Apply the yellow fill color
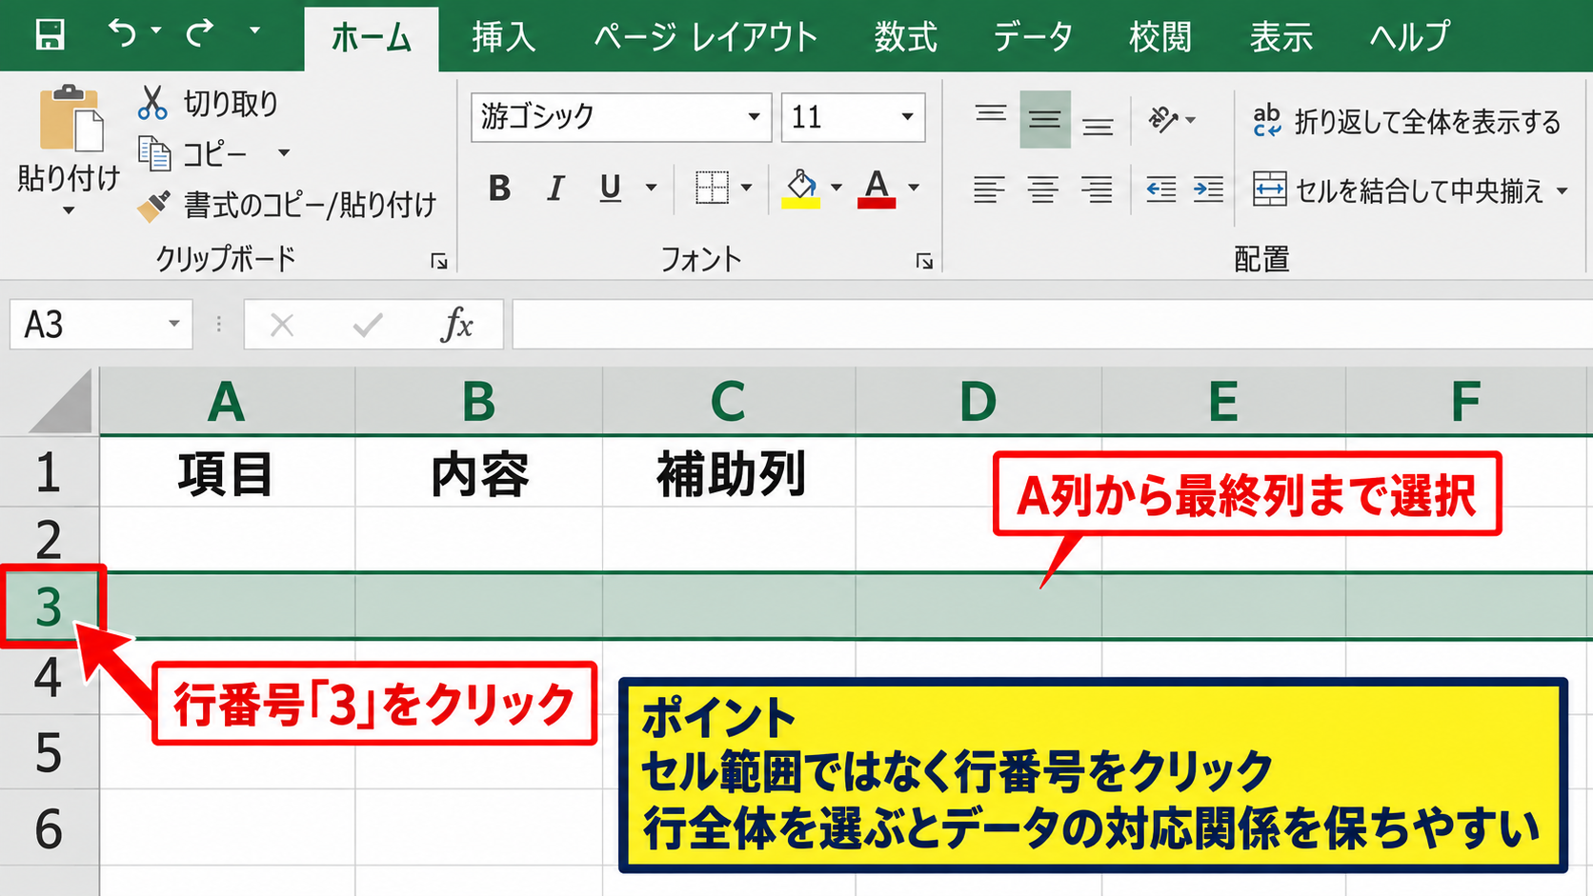Screen dimensions: 1593x896 pyautogui.click(x=801, y=188)
